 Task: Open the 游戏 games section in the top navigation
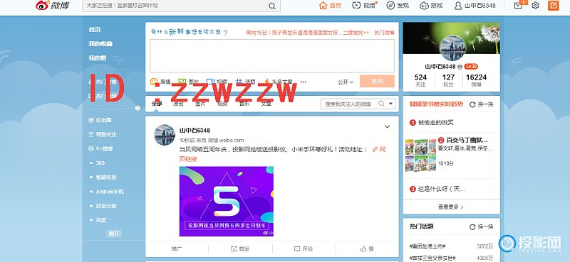click(432, 6)
